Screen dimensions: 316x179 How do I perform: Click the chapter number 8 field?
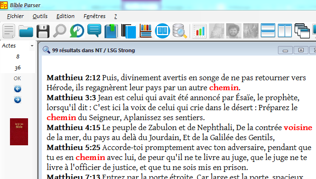pos(18,57)
